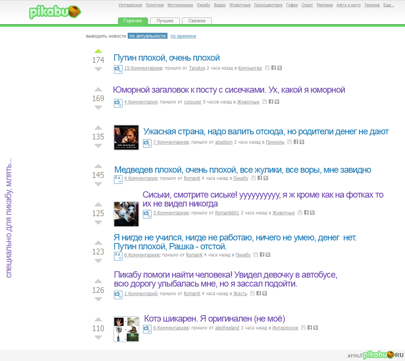Viewport: 405px width, 361px height.
Task: Share alexfreeland's post on Facebook
Action: tap(310, 328)
